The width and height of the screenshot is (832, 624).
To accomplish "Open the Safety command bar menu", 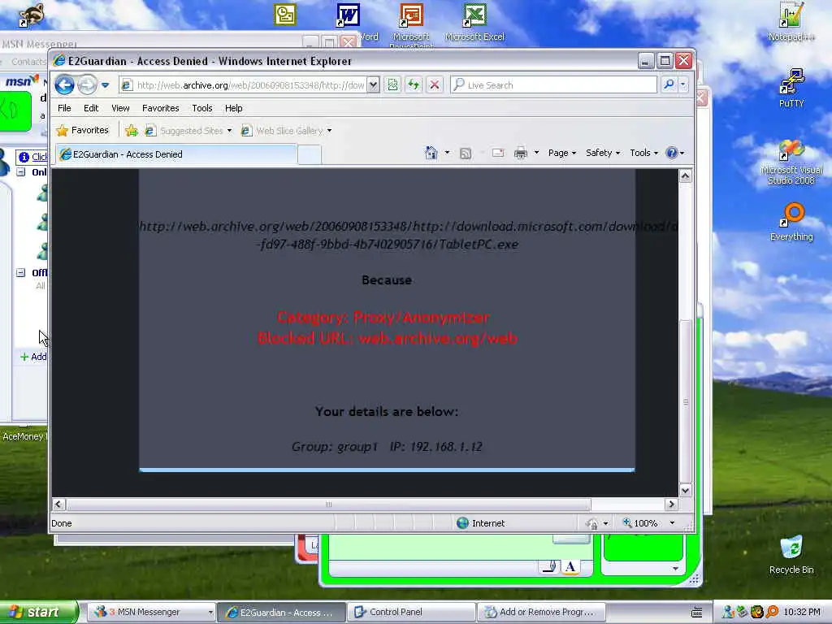I will pos(603,153).
